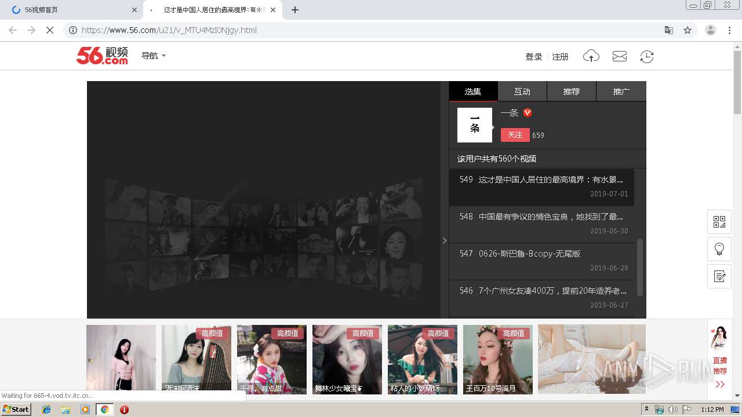Image resolution: width=742 pixels, height=417 pixels.
Task: Expand the 导航 navigation dropdown
Action: coord(154,56)
